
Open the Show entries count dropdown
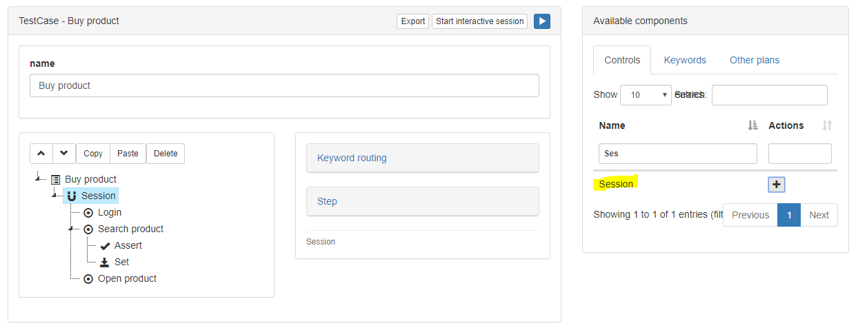[x=646, y=95]
